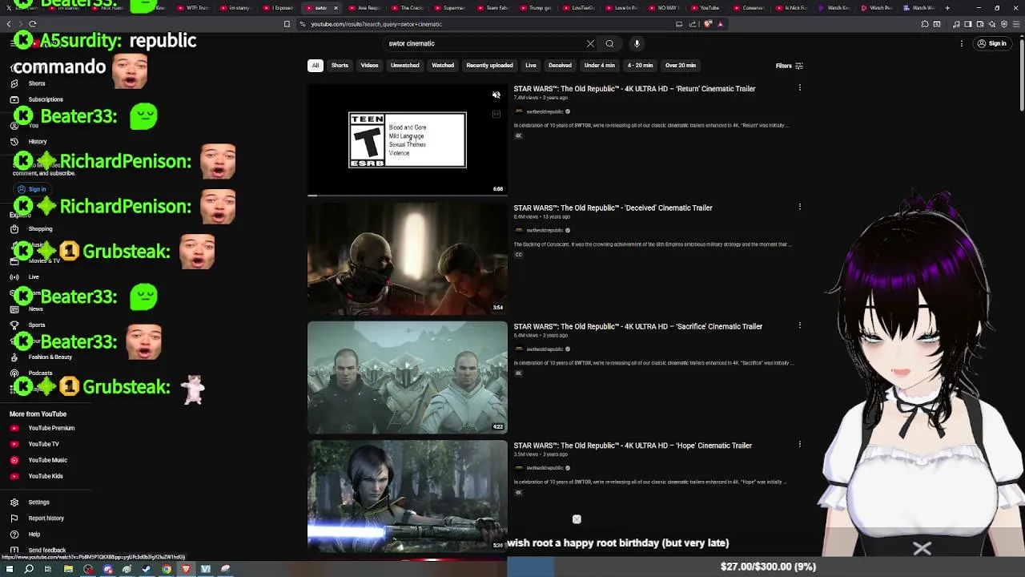Open Windows taskbar search

tap(29, 569)
